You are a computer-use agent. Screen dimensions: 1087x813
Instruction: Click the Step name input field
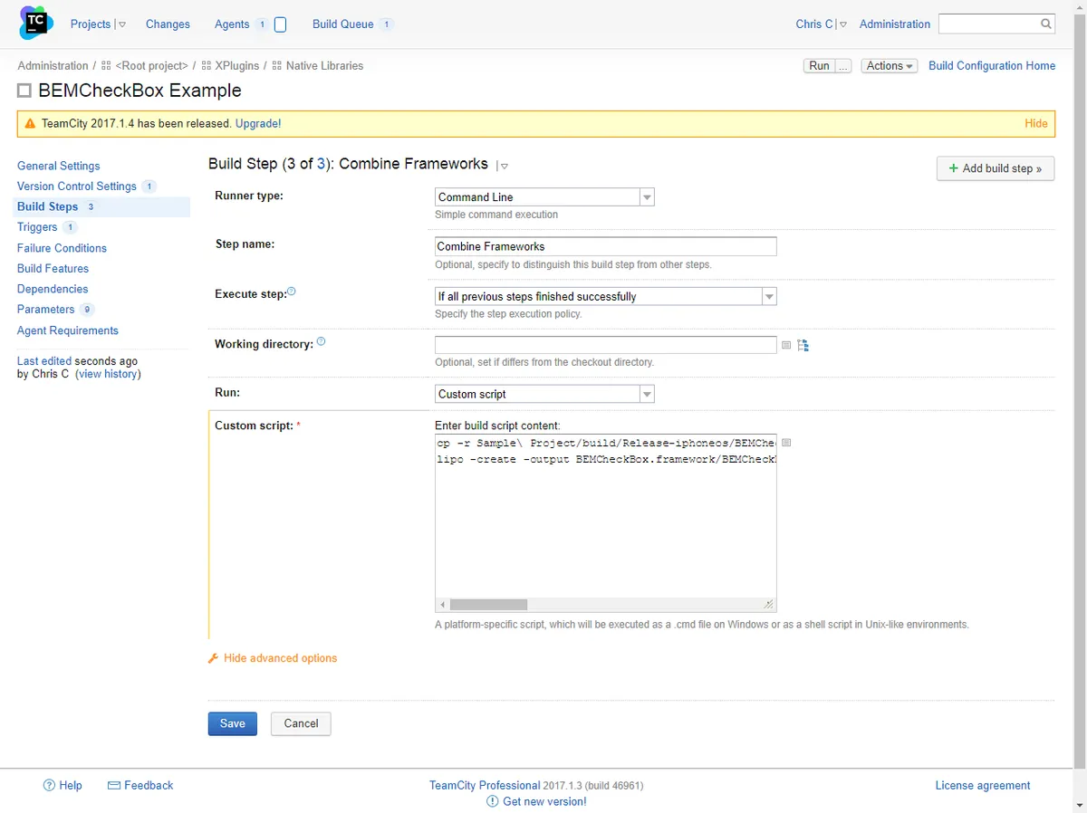(x=606, y=246)
